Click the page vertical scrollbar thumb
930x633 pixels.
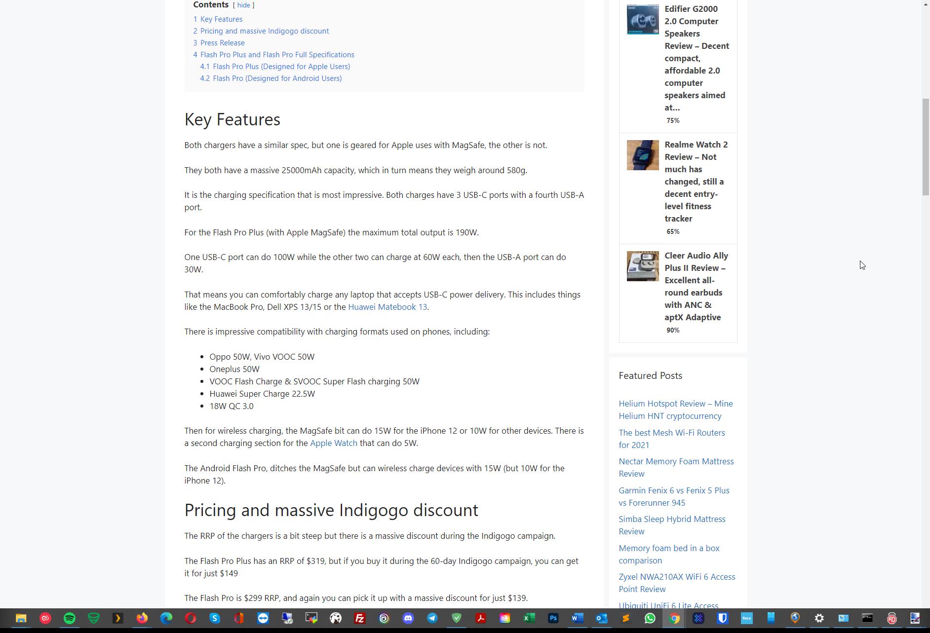coord(926,147)
